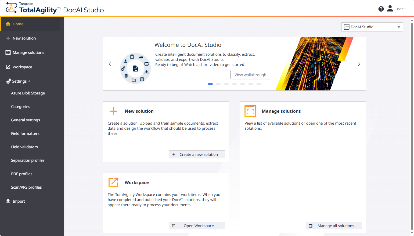Open the Manage solutions sidebar icon
Viewport: 414px width, 236px height.
click(x=8, y=52)
